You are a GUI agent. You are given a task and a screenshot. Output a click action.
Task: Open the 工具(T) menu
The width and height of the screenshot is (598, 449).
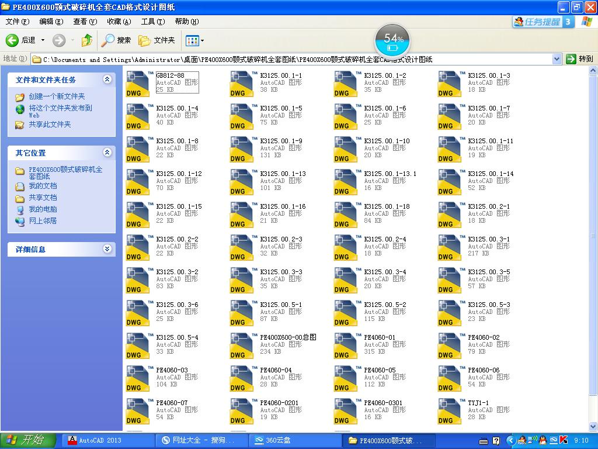click(153, 22)
